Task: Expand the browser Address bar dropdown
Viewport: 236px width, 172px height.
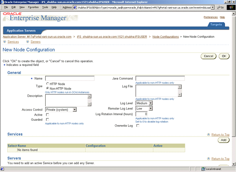Action: (x=212, y=7)
